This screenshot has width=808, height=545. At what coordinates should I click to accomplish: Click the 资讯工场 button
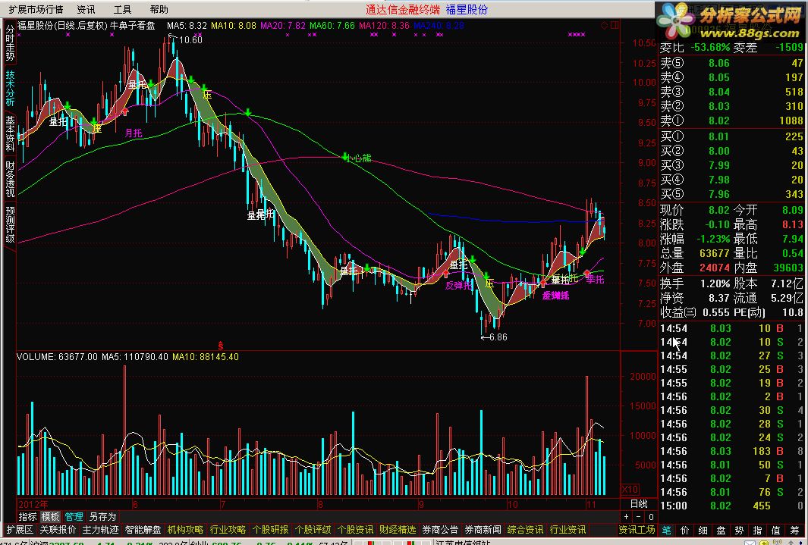[637, 530]
